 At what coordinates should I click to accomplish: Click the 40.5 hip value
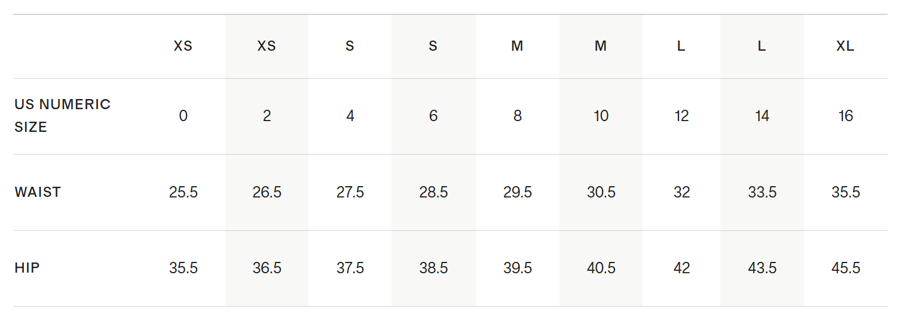(601, 268)
